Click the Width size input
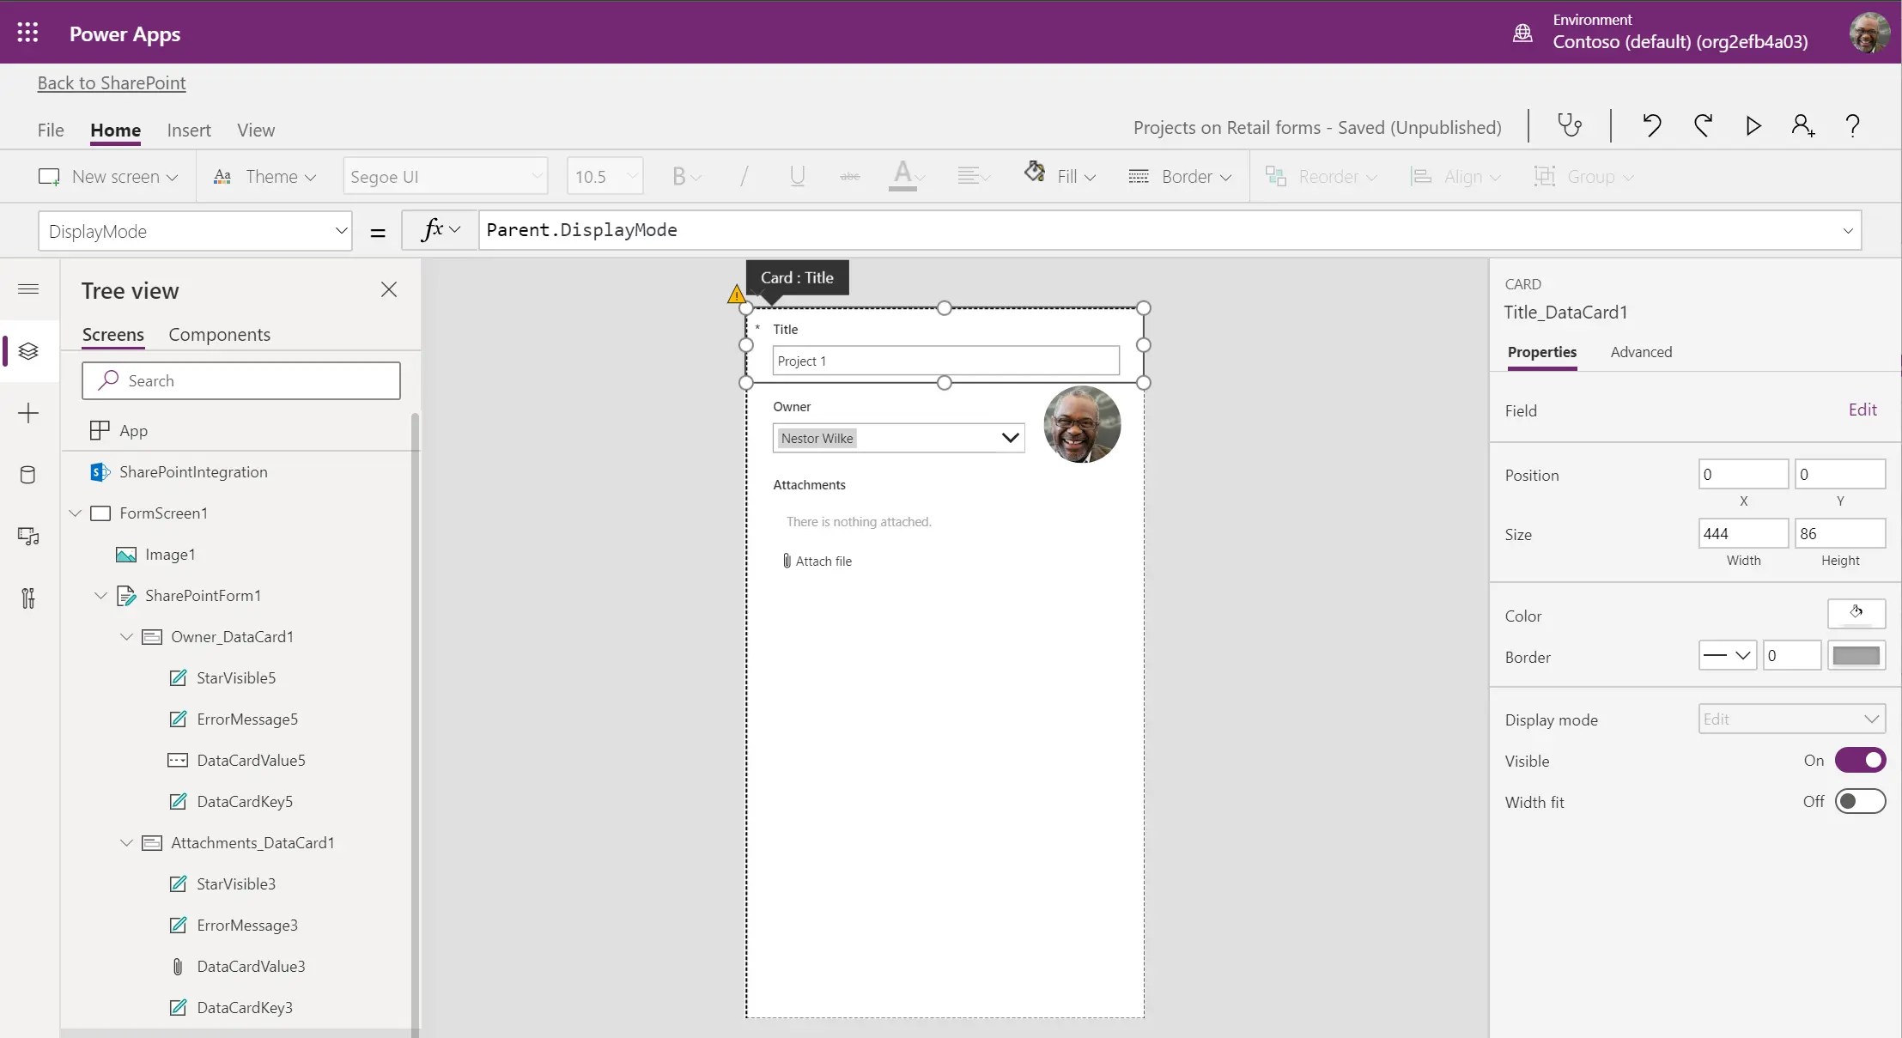Image resolution: width=1902 pixels, height=1038 pixels. 1743,533
